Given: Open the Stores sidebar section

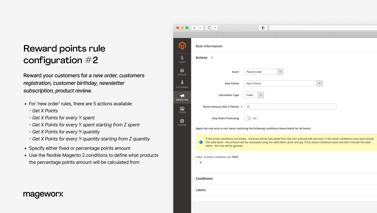Looking at the screenshot, I should pos(182,110).
